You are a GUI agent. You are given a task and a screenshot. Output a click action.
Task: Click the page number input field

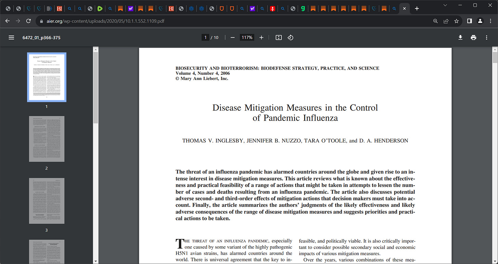click(x=205, y=38)
